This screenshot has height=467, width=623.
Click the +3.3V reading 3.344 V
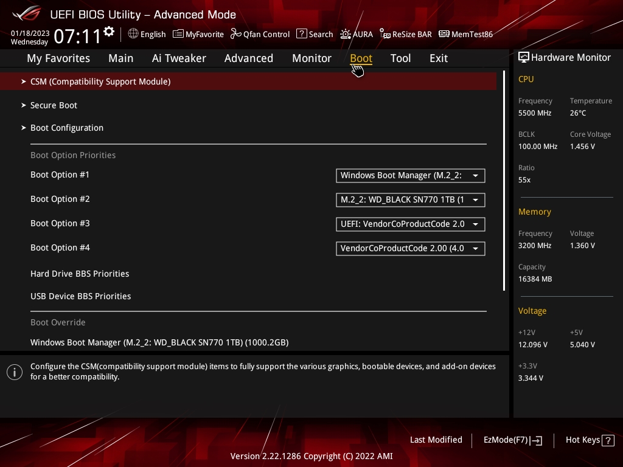531,378
